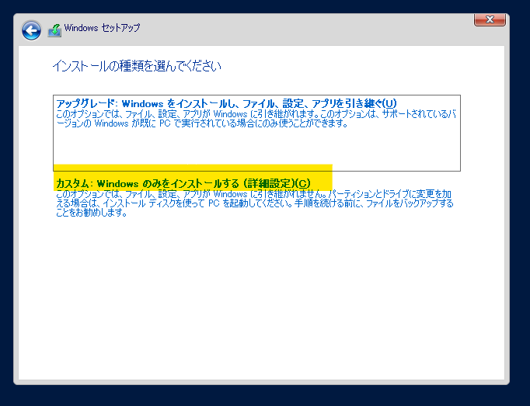Click the heading インストールの種類を選んでください
530x406 pixels.
point(137,66)
